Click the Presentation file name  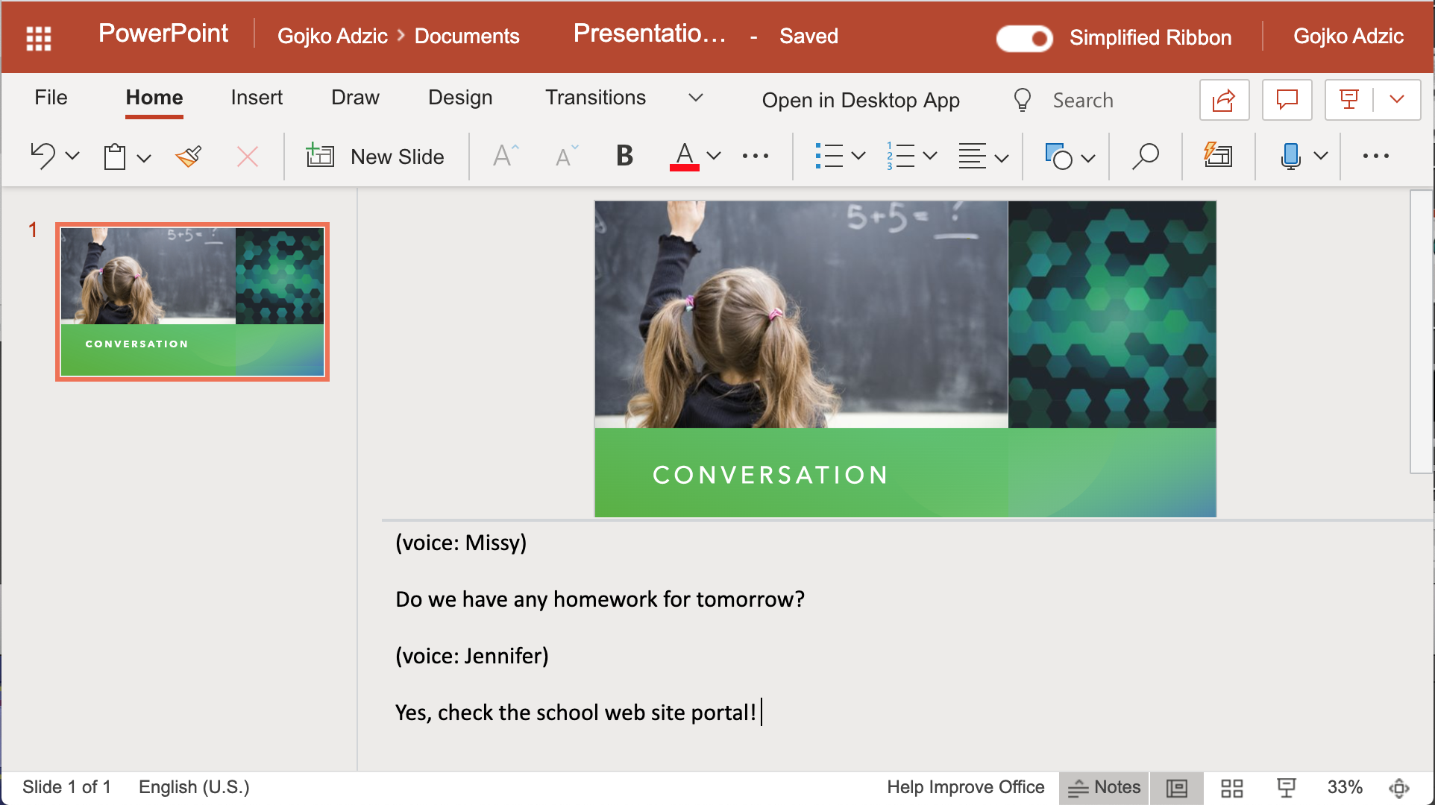tap(650, 34)
